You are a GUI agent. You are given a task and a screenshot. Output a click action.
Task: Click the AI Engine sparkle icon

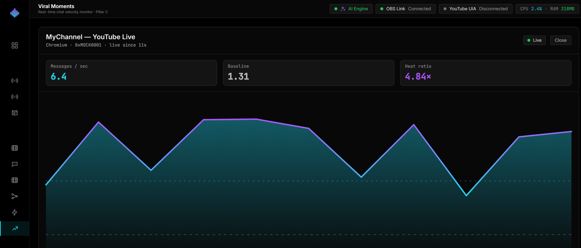click(x=343, y=9)
